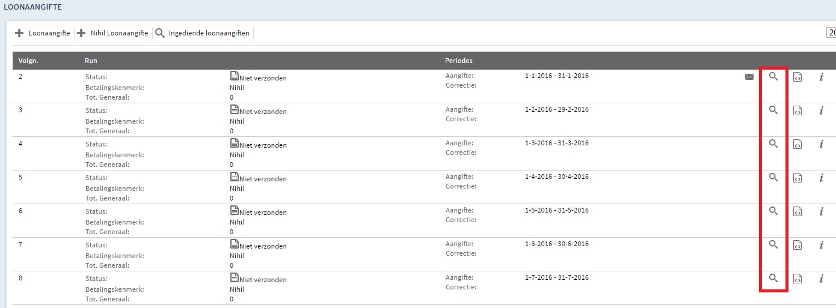Open the XML document icon on row 5
836x308 pixels.
click(x=798, y=178)
